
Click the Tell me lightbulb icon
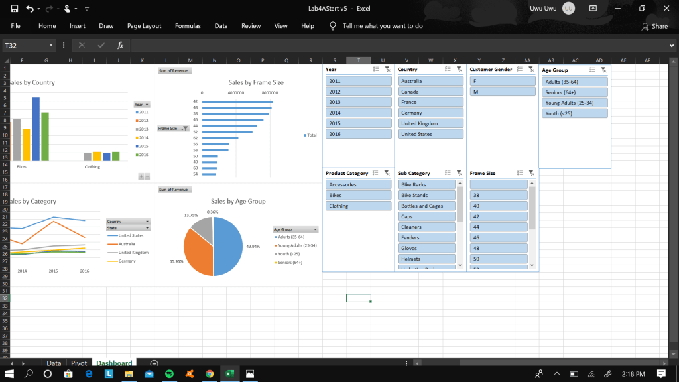click(334, 26)
